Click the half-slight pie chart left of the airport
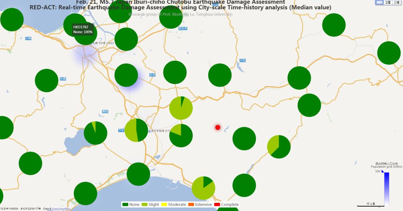This screenshot has width=403, height=211. (136, 130)
